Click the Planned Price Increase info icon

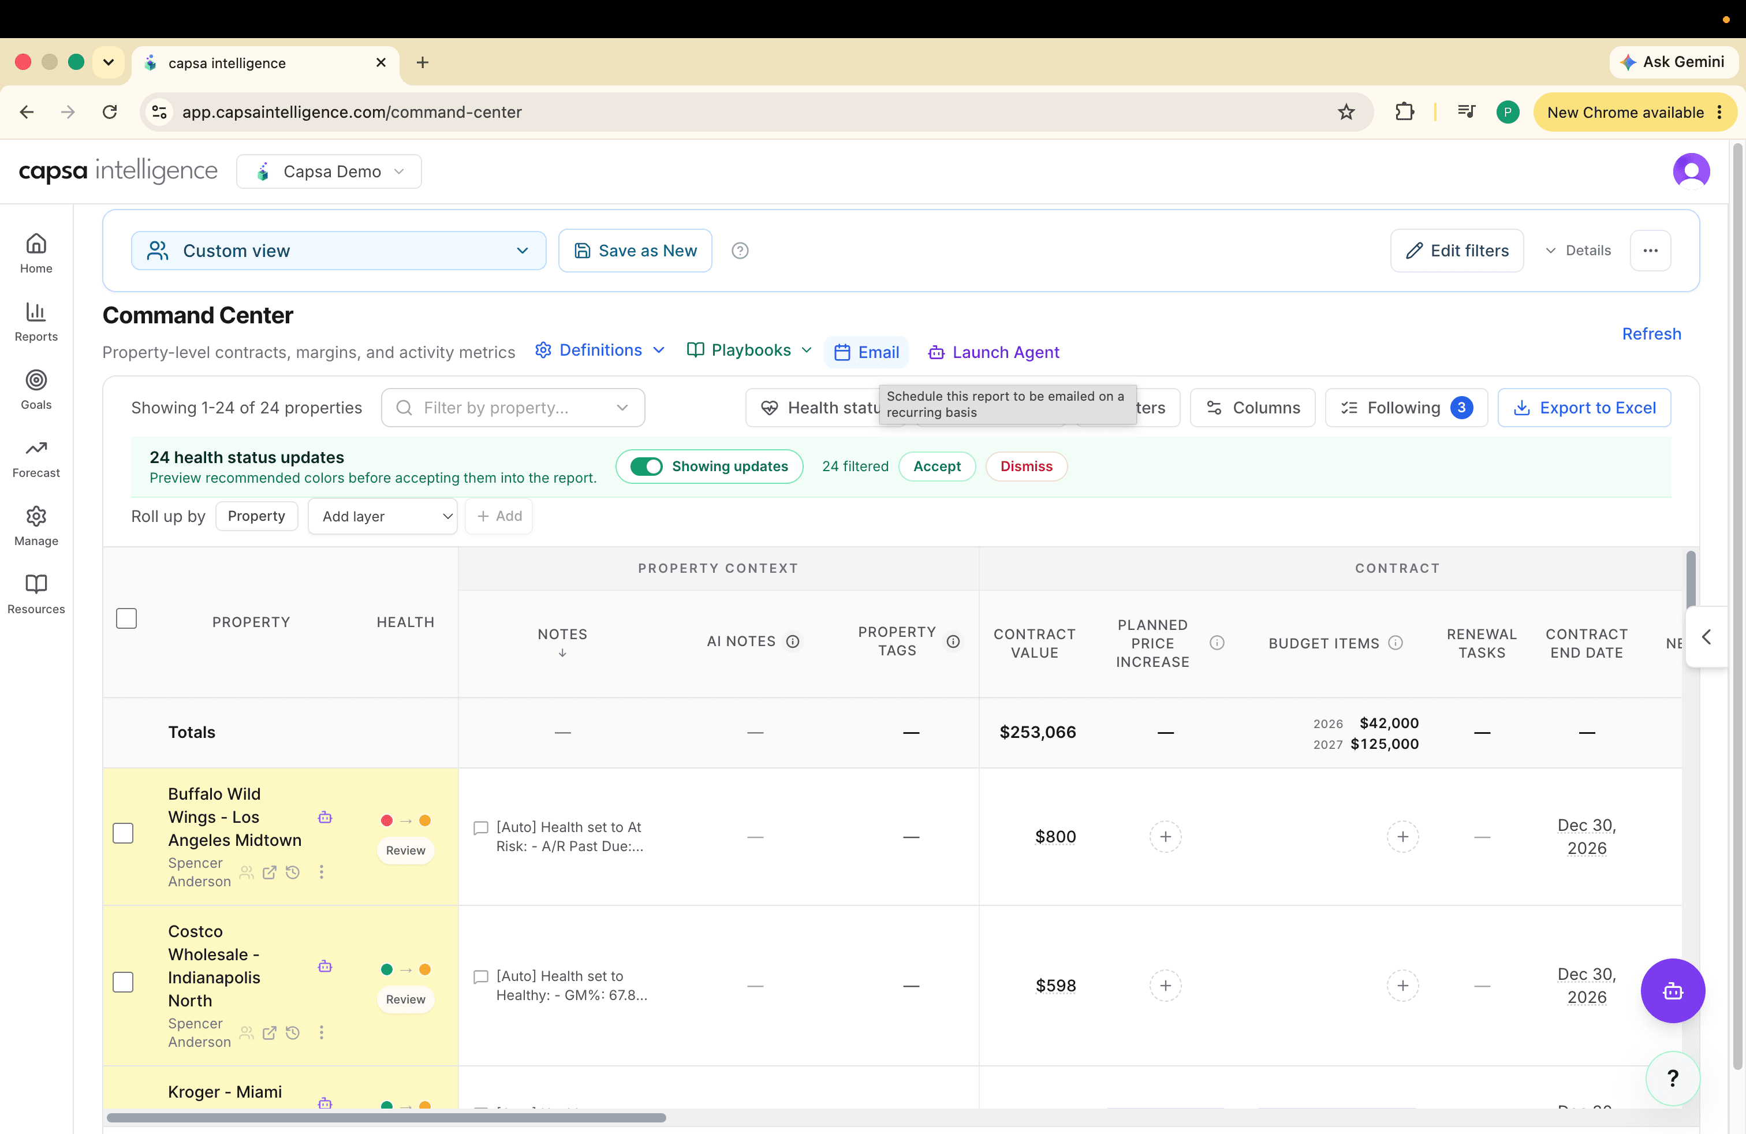click(1217, 643)
